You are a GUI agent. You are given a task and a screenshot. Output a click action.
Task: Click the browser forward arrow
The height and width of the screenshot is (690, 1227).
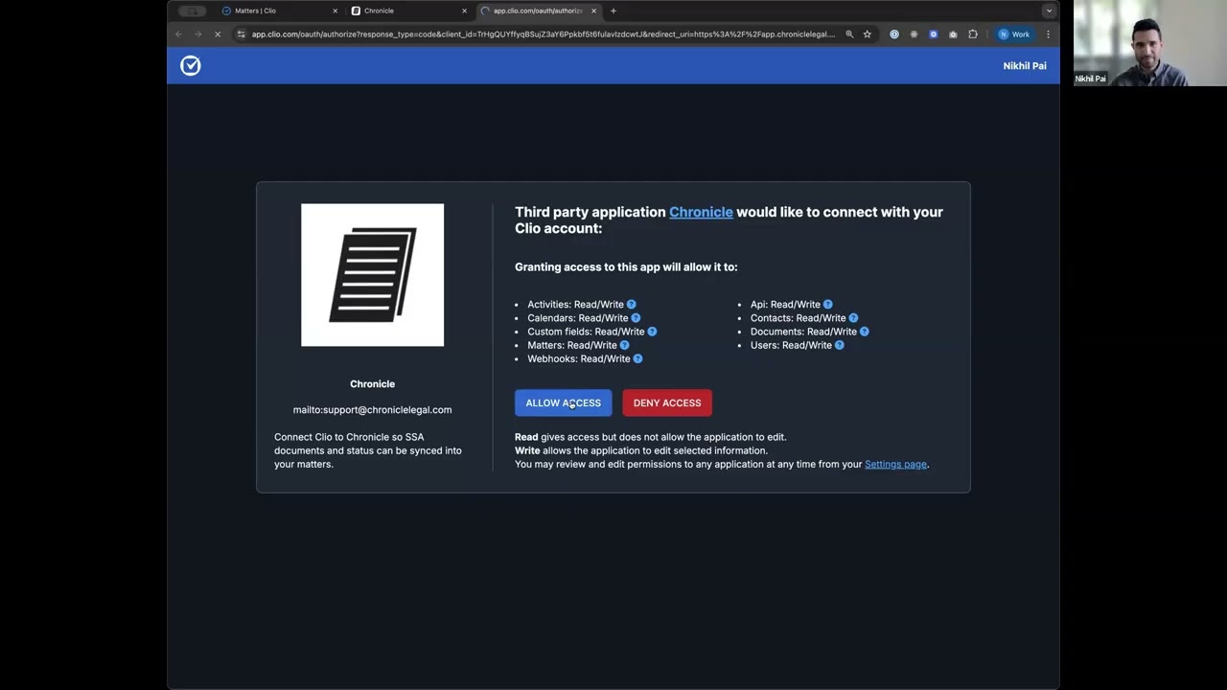[x=197, y=34]
